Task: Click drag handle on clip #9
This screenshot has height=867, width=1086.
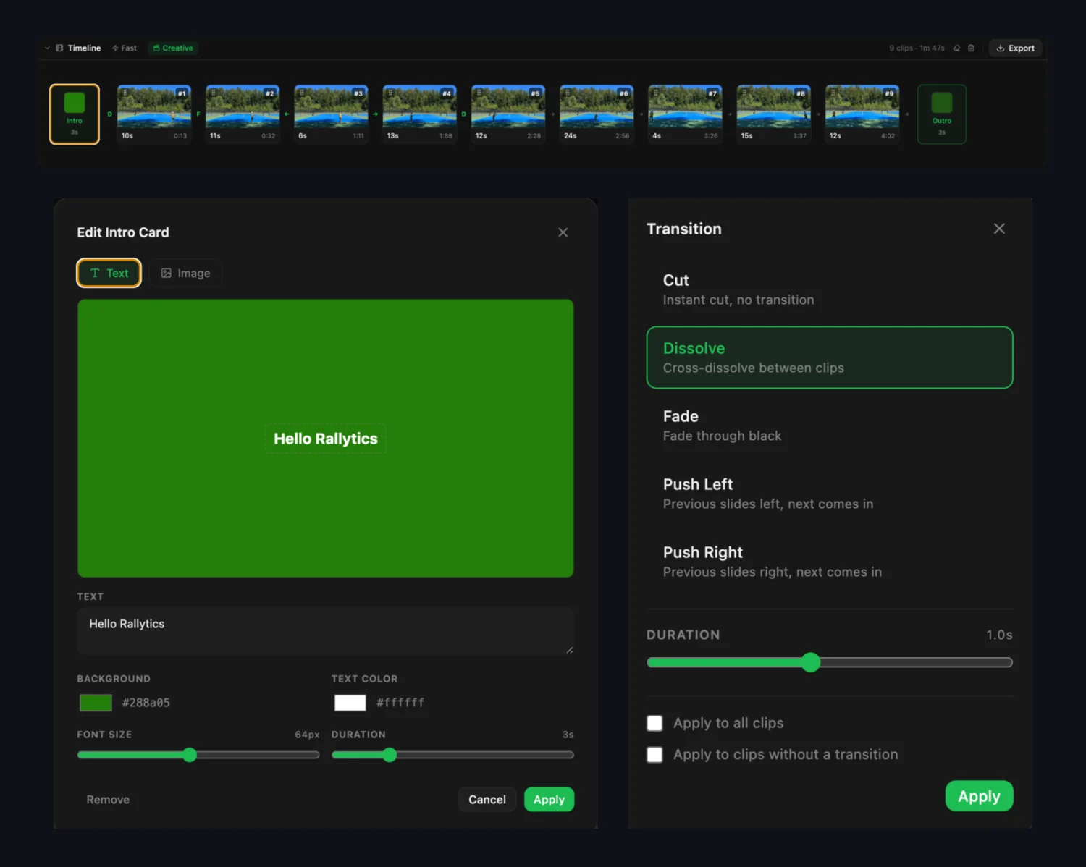Action: [833, 93]
